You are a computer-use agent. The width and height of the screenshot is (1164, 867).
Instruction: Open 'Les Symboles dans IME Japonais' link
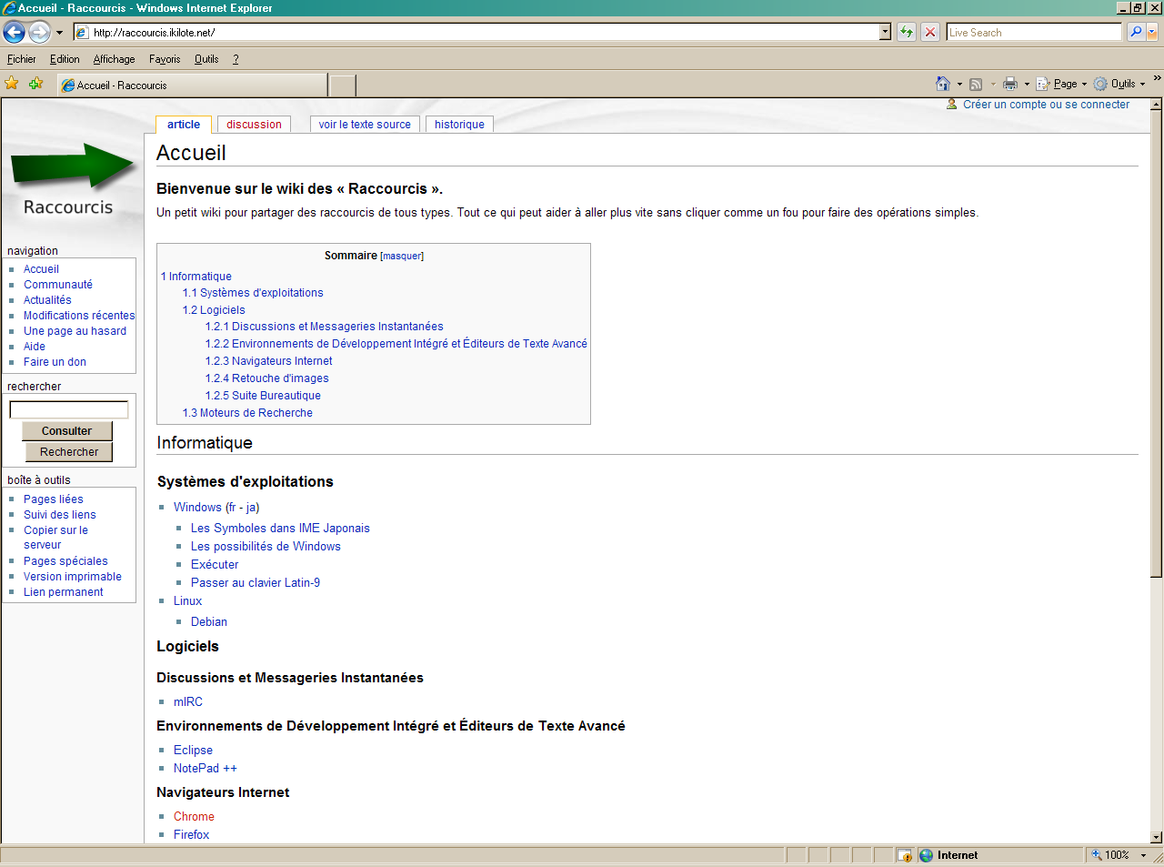[x=280, y=529]
